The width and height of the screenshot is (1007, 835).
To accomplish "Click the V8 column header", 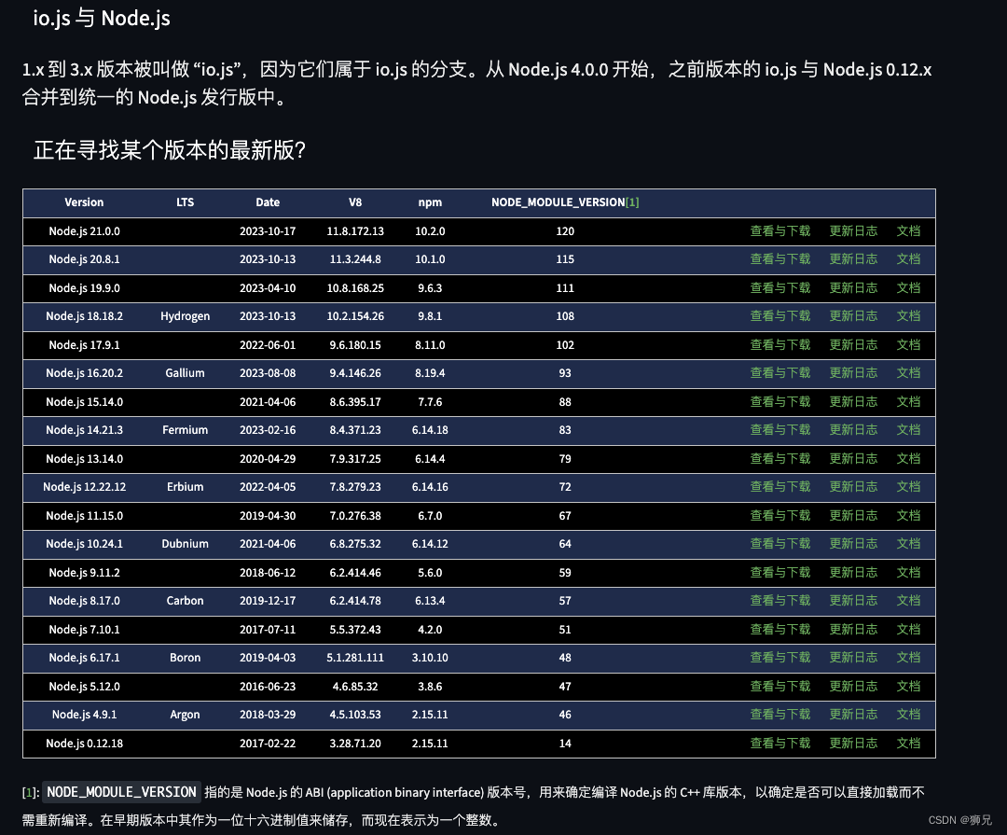I will pos(355,202).
